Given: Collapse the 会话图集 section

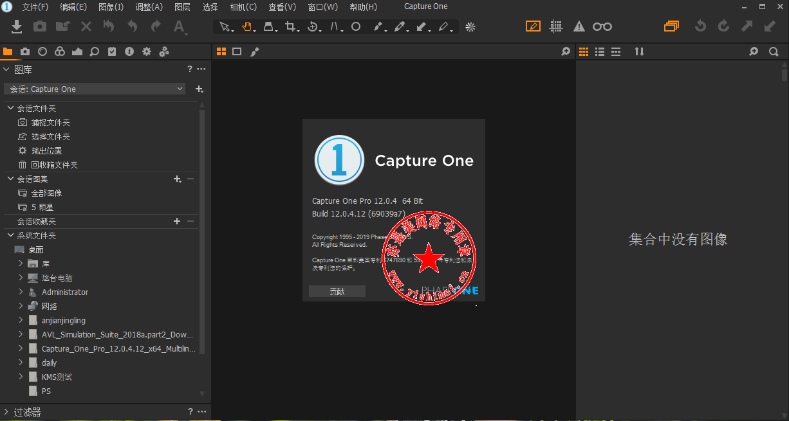Looking at the screenshot, I should pyautogui.click(x=10, y=179).
